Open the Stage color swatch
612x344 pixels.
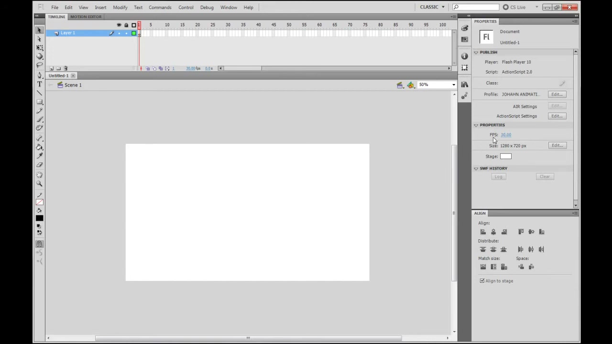pos(506,157)
